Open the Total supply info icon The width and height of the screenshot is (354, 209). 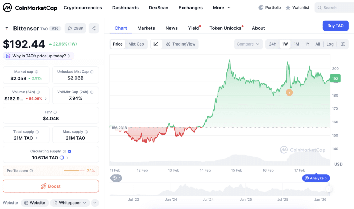click(37, 132)
